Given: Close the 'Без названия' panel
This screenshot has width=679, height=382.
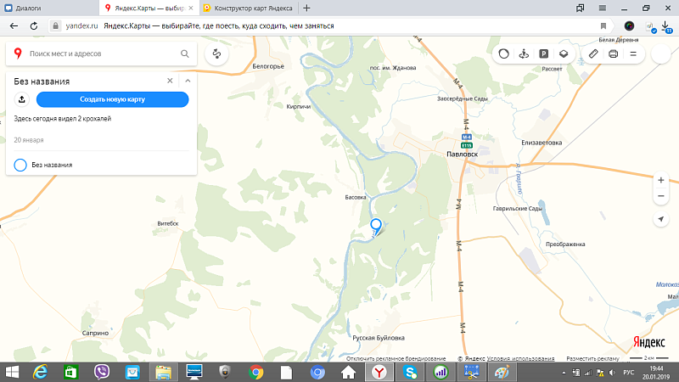Looking at the screenshot, I should click(x=170, y=81).
